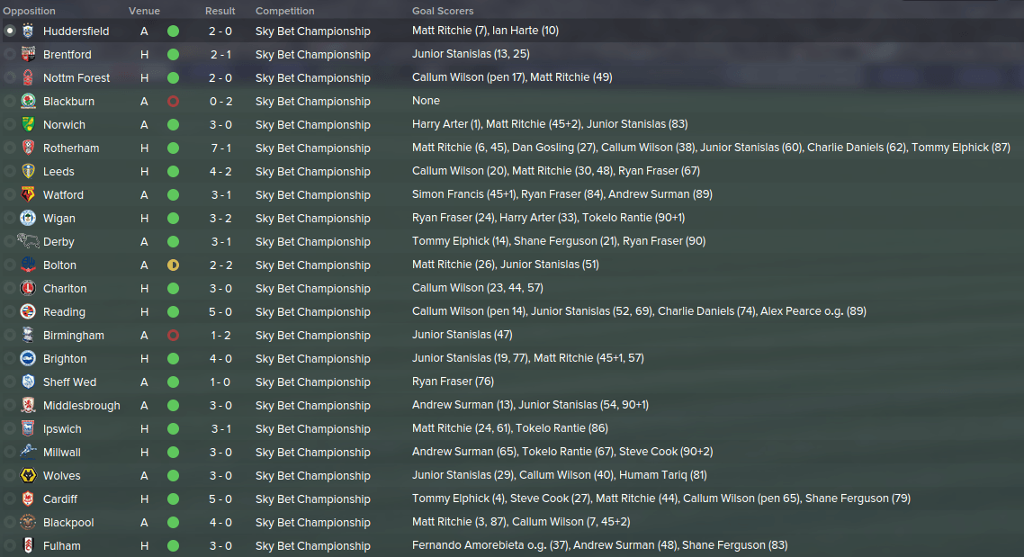Click the Huddersfield club crest icon
Screen dimensions: 1024x557
(x=28, y=31)
